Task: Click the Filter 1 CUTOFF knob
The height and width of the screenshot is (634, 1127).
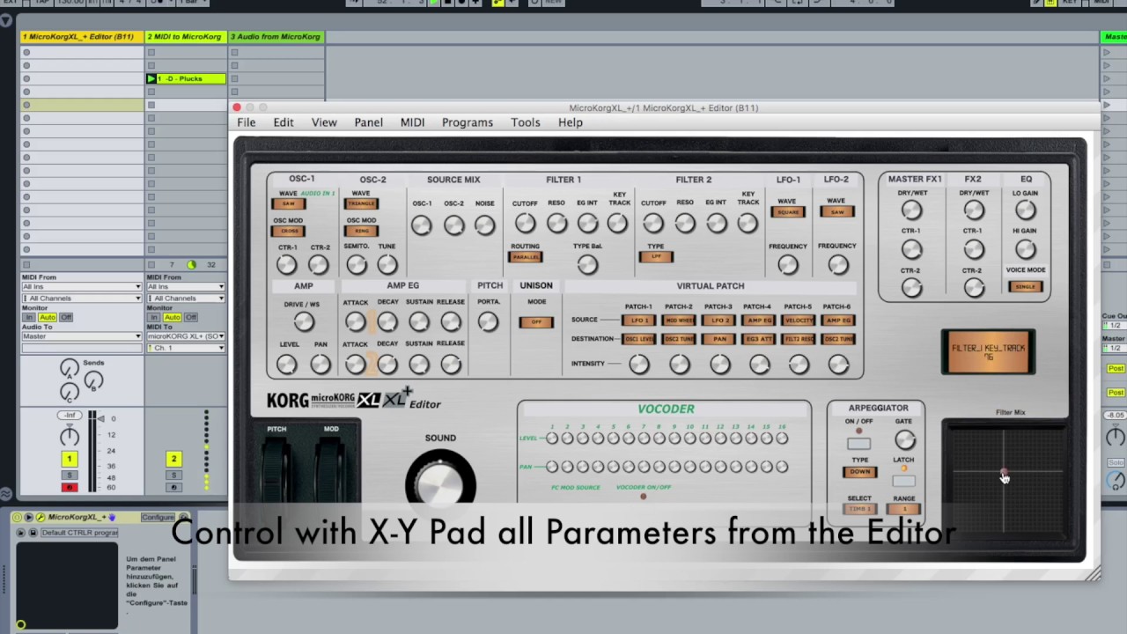Action: [x=525, y=223]
